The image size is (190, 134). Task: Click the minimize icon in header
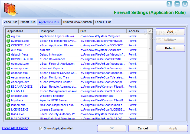click(177, 4)
